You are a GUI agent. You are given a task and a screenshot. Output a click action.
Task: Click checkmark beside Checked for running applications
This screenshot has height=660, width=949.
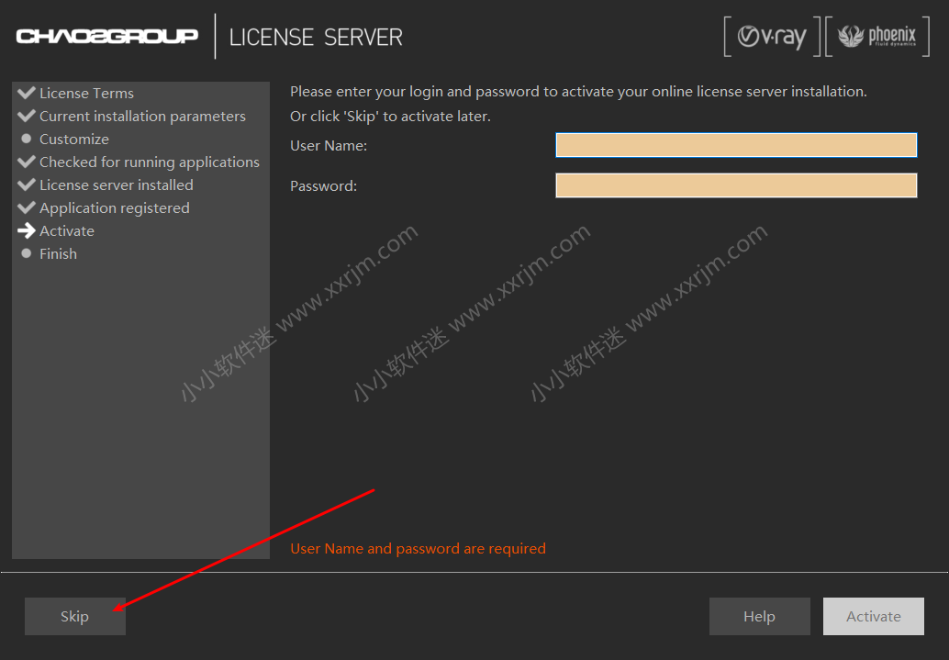tap(27, 162)
